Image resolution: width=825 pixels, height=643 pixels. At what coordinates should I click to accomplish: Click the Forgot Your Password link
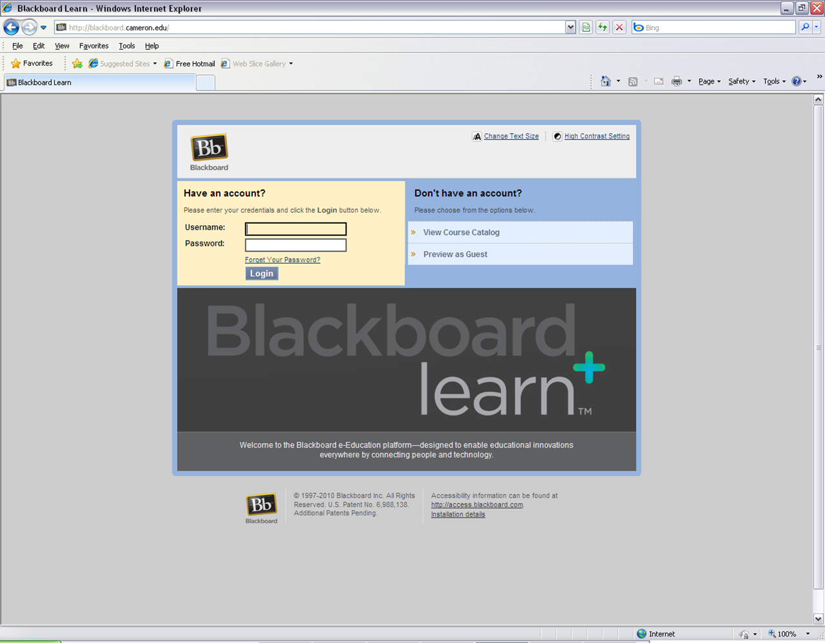[283, 260]
